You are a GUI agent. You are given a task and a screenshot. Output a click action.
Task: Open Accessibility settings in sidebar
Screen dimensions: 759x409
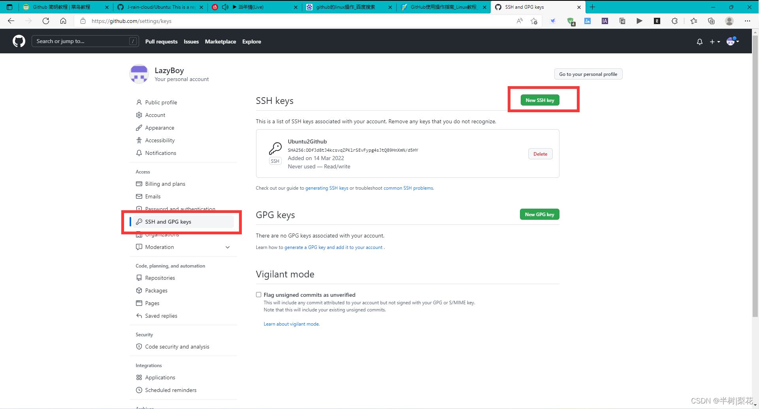pyautogui.click(x=160, y=140)
